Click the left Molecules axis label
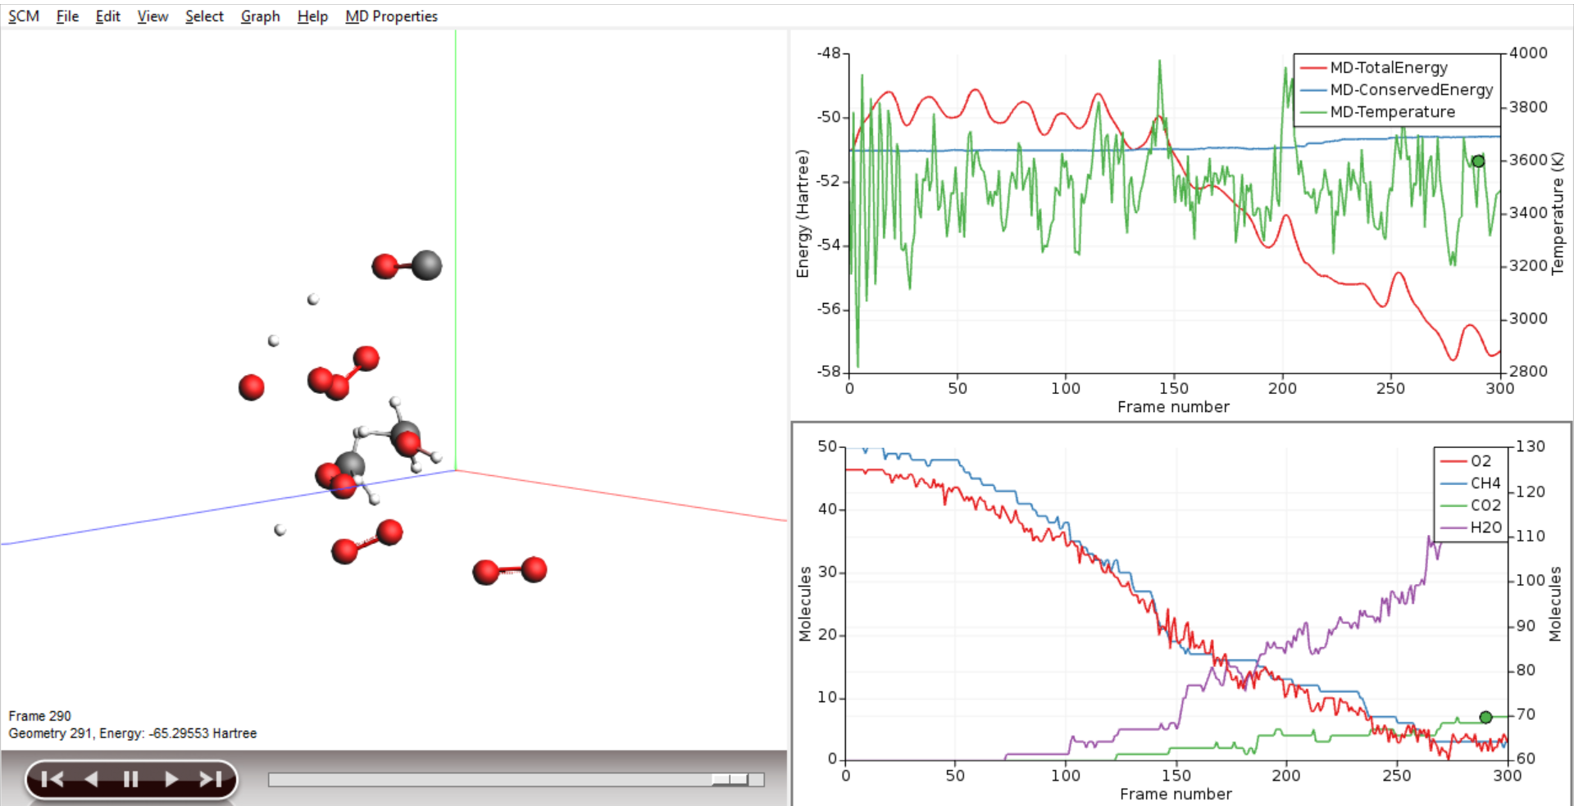Image resolution: width=1574 pixels, height=806 pixels. pyautogui.click(x=805, y=604)
